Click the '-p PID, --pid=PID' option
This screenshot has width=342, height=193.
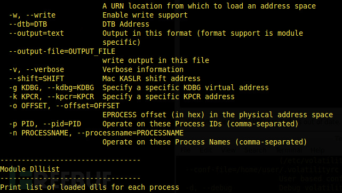click(x=45, y=124)
